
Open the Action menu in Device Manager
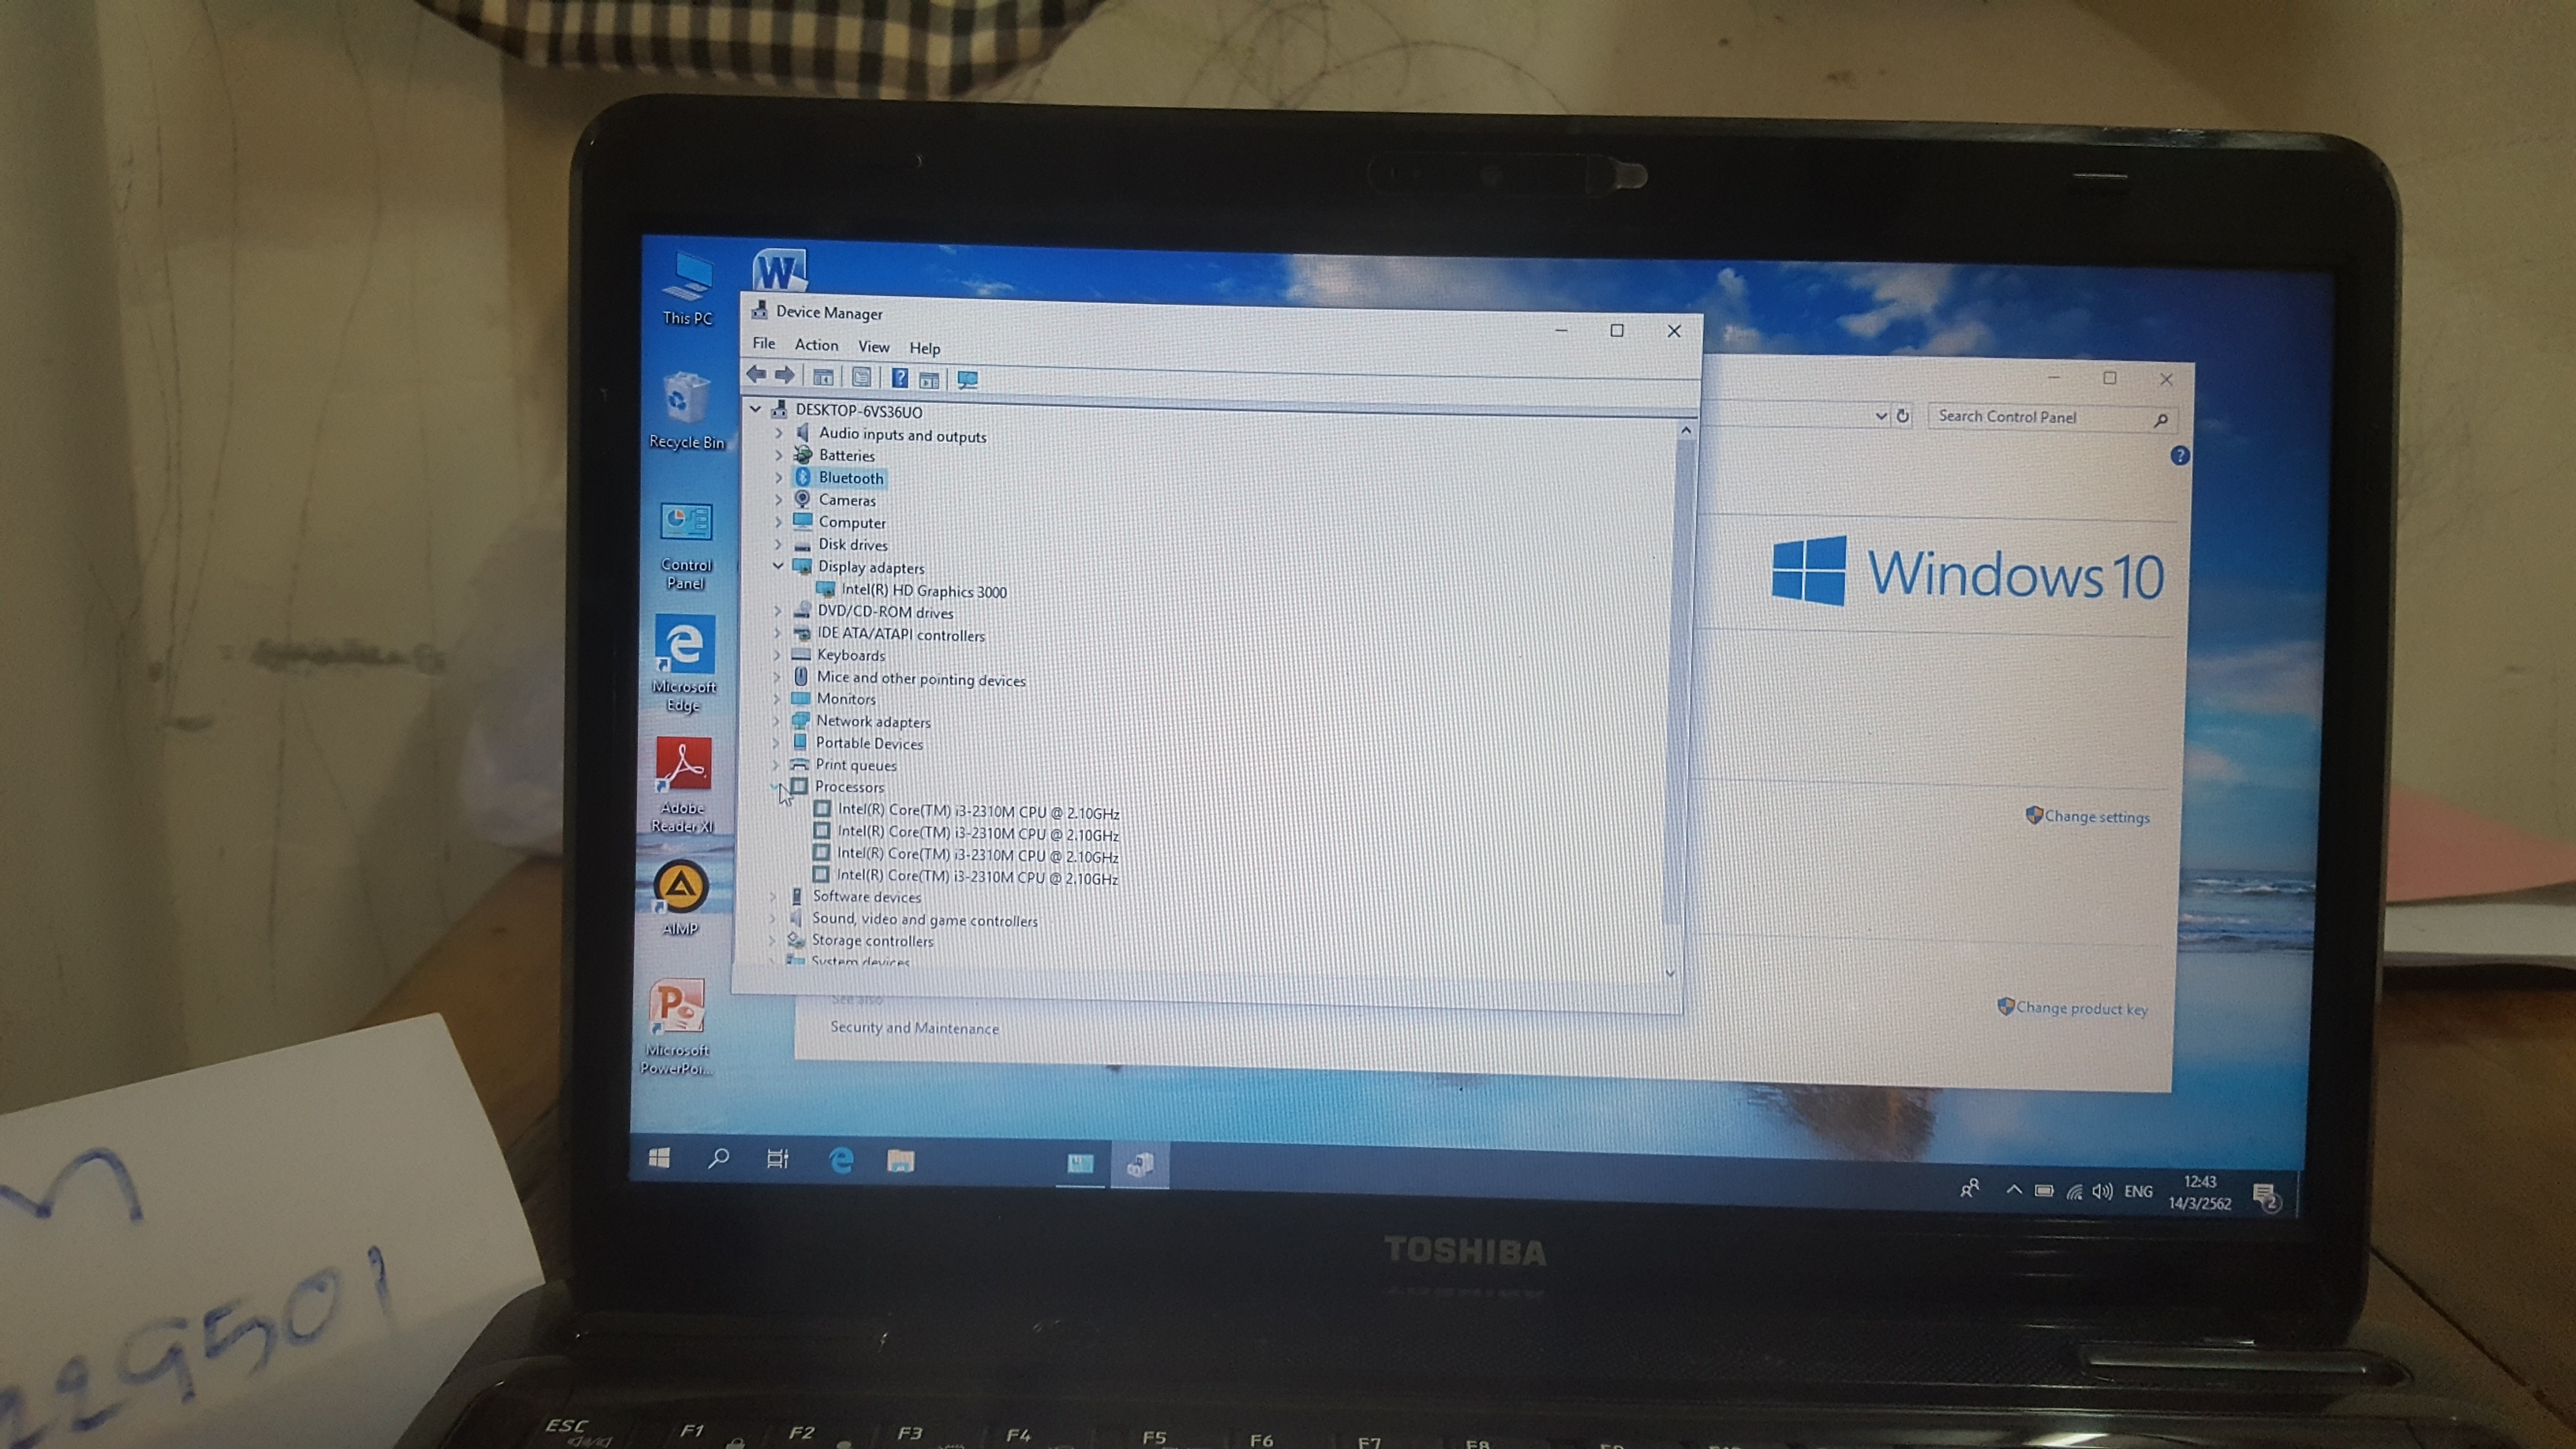(816, 345)
